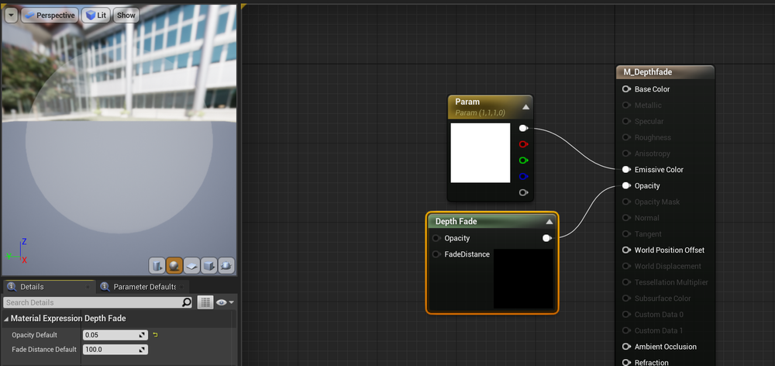
Task: Click the Emissive Color input pin
Action: 626,170
